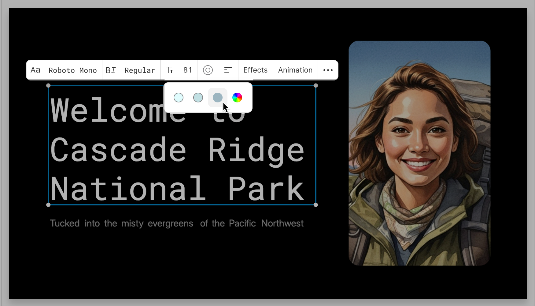Open the Animation panel

coord(295,70)
